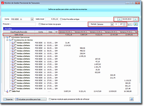Tick the Saldo Final checkbox
The image size is (145, 107).
(x=11, y=91)
